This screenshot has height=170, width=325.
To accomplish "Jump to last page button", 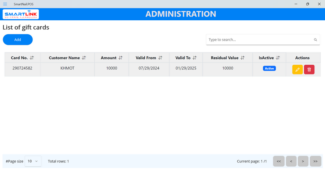I will (315, 161).
